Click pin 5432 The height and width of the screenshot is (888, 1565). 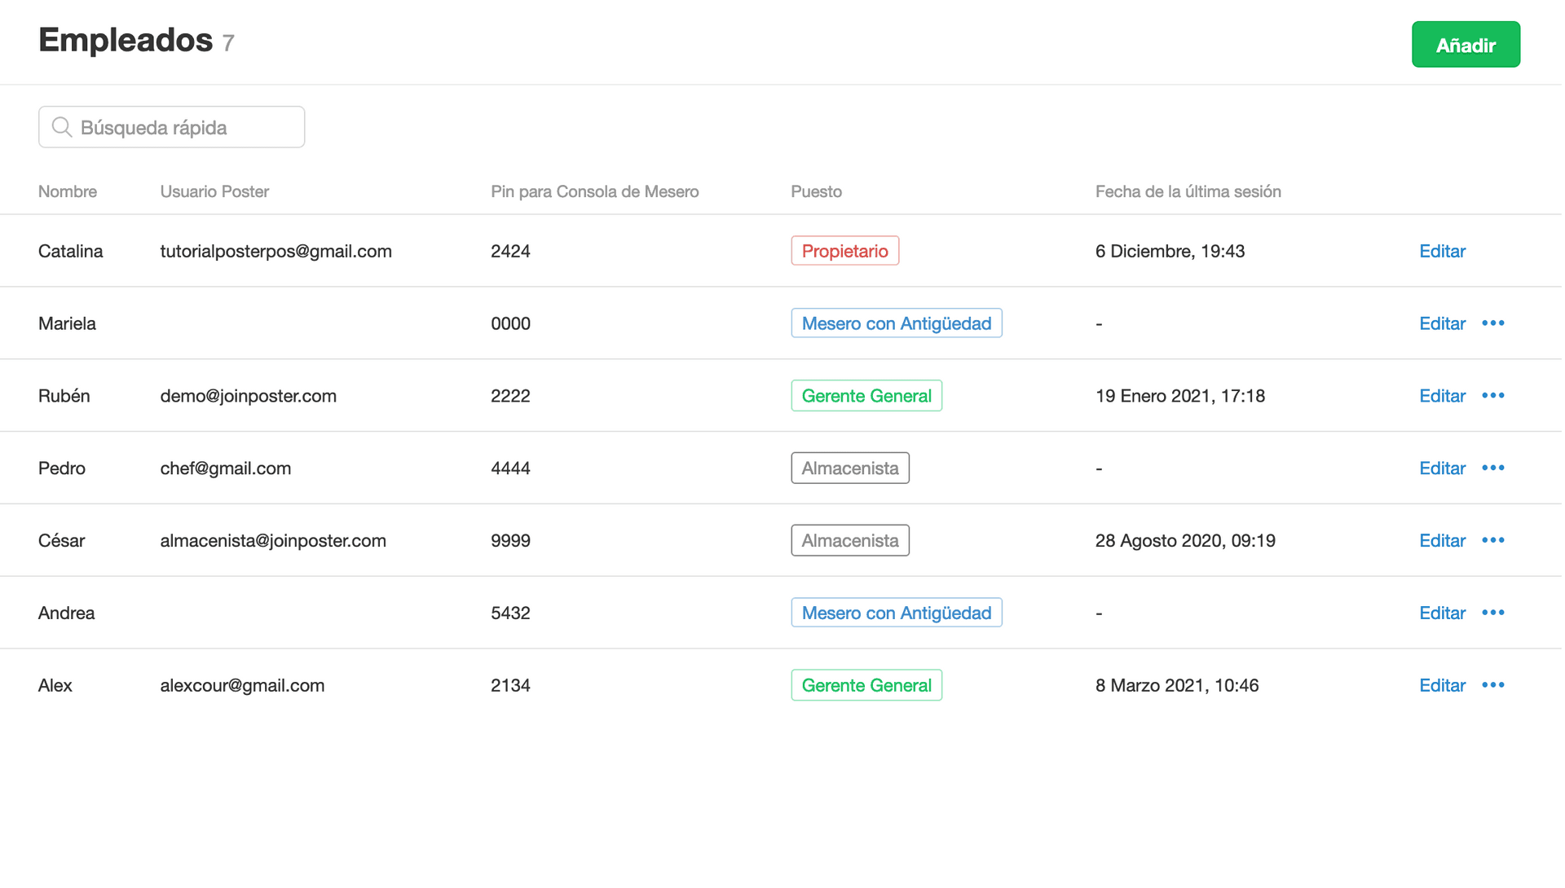(x=510, y=613)
